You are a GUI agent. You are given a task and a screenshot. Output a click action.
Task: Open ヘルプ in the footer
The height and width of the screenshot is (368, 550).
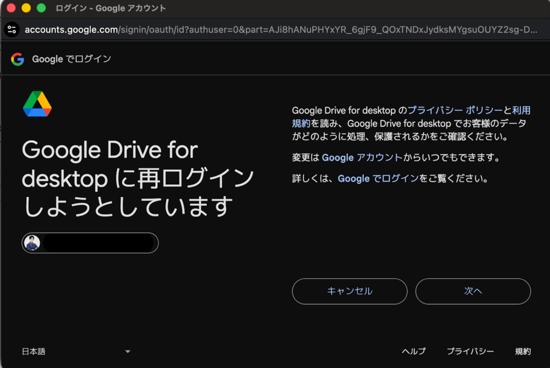pos(414,351)
